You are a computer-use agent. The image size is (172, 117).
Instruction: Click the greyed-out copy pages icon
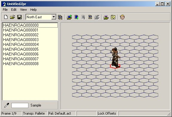(83, 17)
